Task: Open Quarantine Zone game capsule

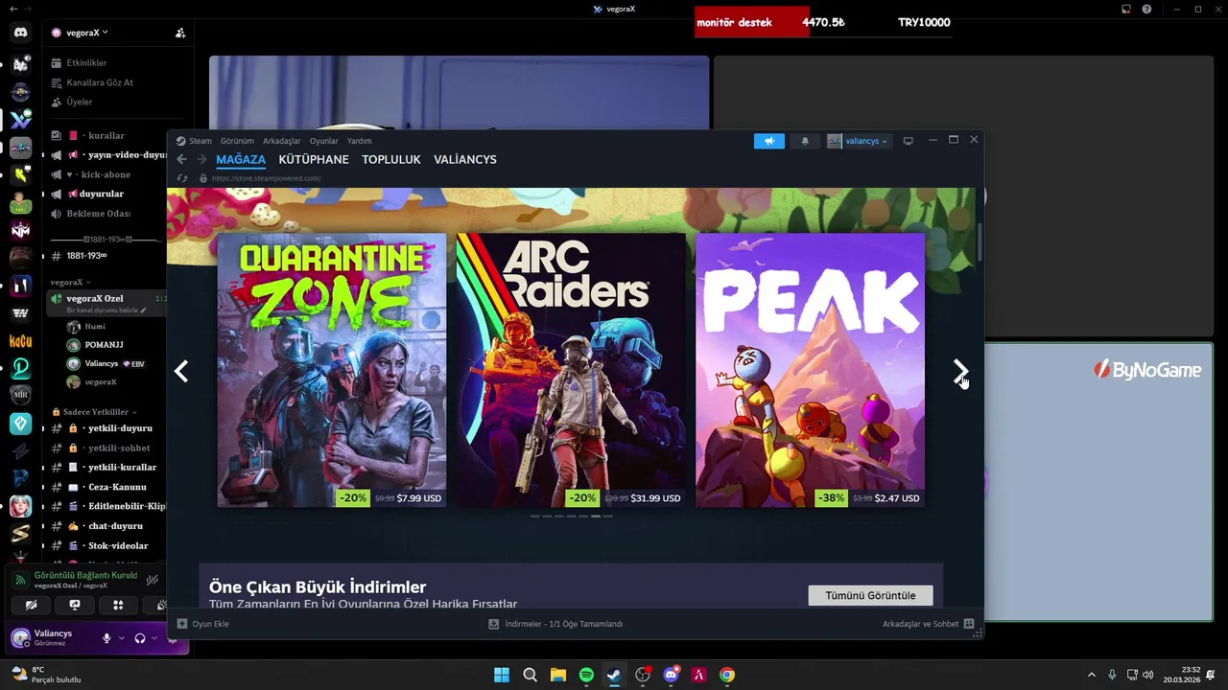Action: (x=332, y=370)
